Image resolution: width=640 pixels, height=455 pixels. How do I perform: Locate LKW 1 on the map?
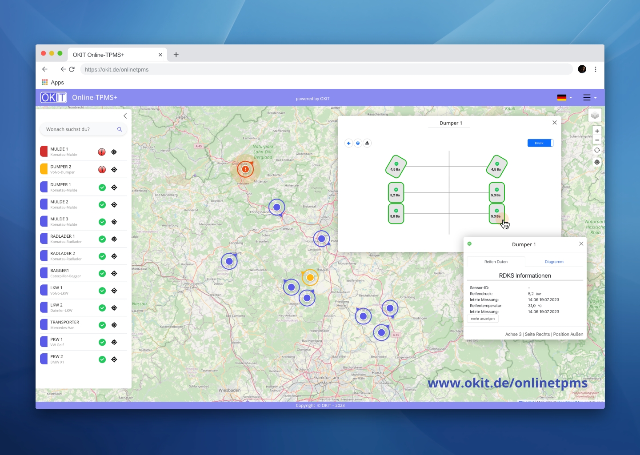coord(114,291)
